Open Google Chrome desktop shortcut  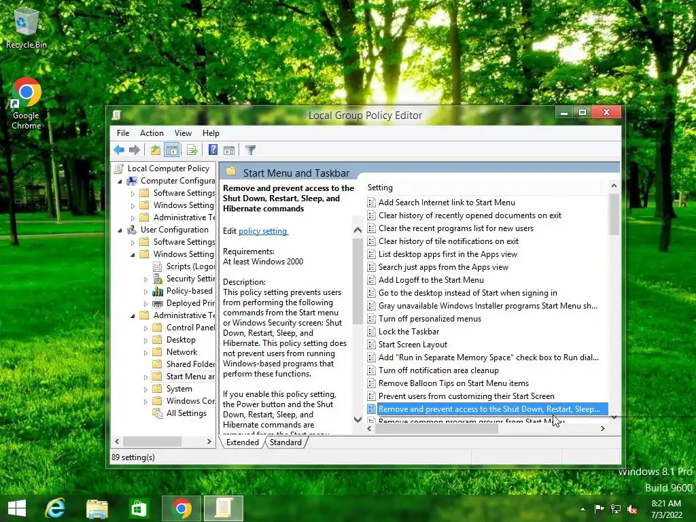pyautogui.click(x=27, y=104)
